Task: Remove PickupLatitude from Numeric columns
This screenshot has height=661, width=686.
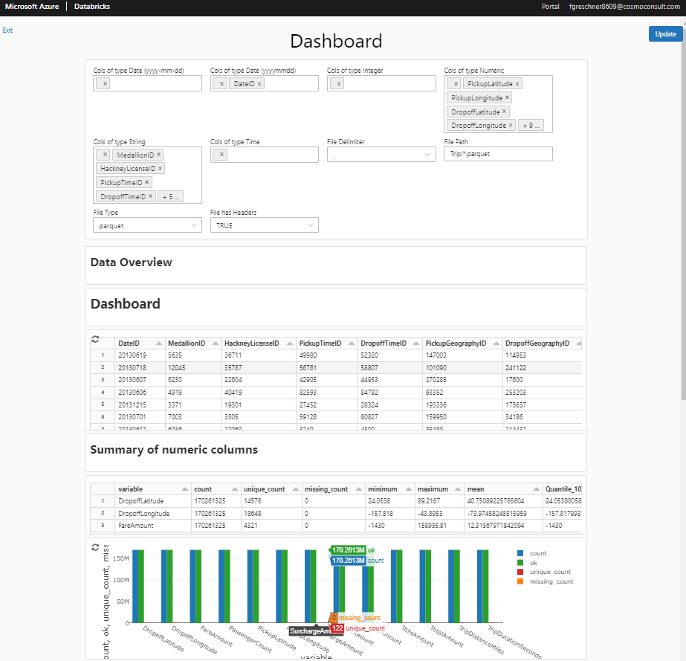Action: point(517,83)
